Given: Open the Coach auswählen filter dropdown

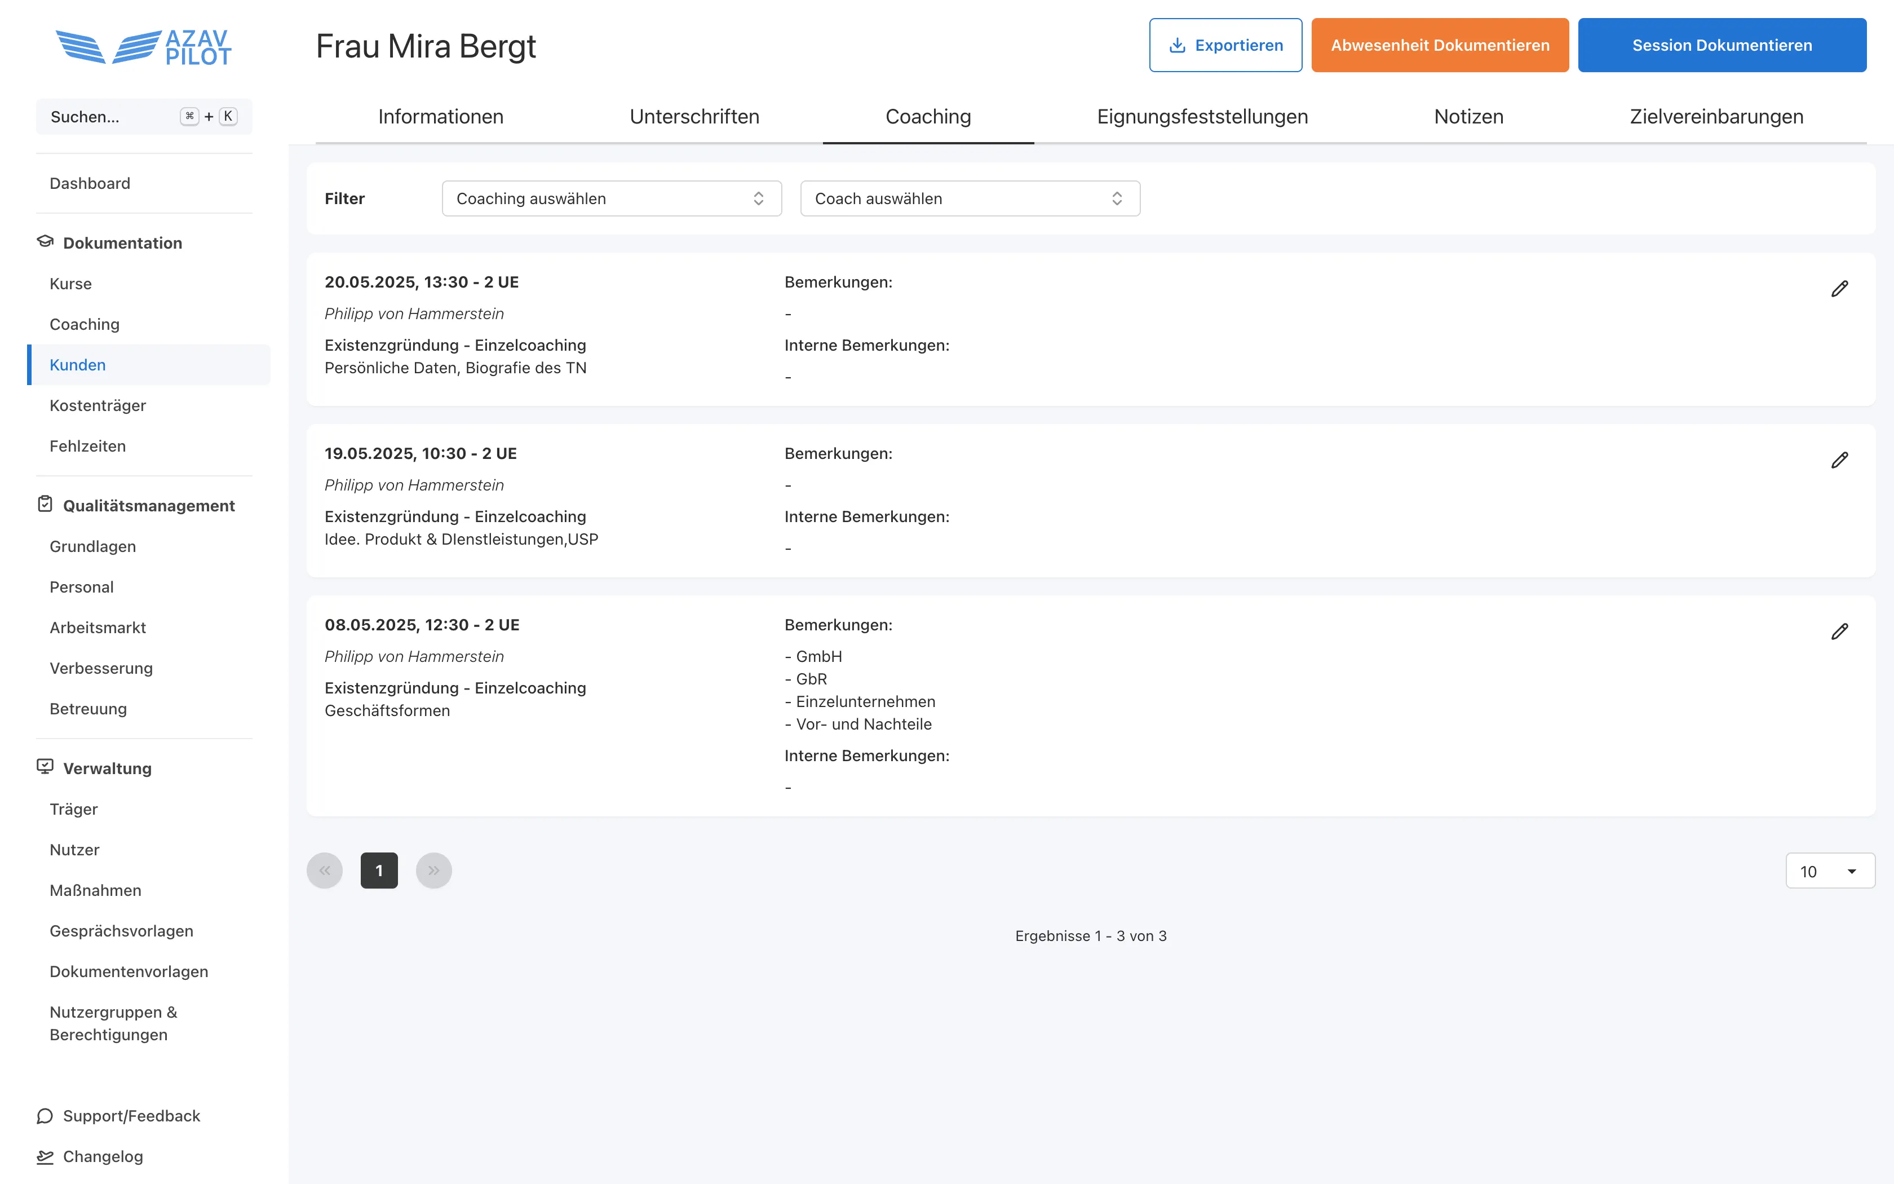Looking at the screenshot, I should point(969,199).
